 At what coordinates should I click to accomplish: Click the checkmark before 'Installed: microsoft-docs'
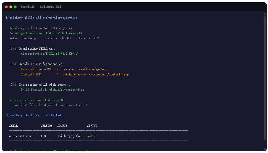[x=10, y=100]
